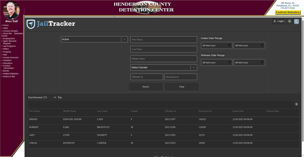Focus the Permanent Id input field

(x=181, y=77)
